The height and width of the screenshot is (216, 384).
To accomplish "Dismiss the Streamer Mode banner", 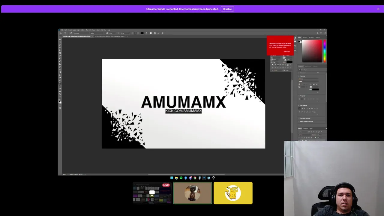I will (x=378, y=9).
